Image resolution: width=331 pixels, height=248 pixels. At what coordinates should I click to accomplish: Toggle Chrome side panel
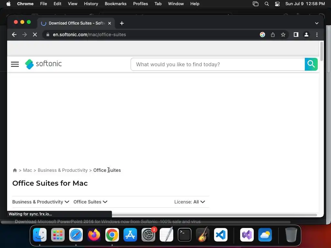296,35
